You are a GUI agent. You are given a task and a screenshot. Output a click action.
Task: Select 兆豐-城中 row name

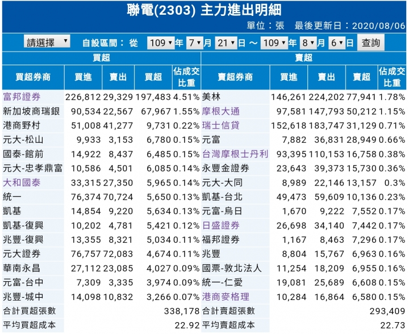[23, 297]
